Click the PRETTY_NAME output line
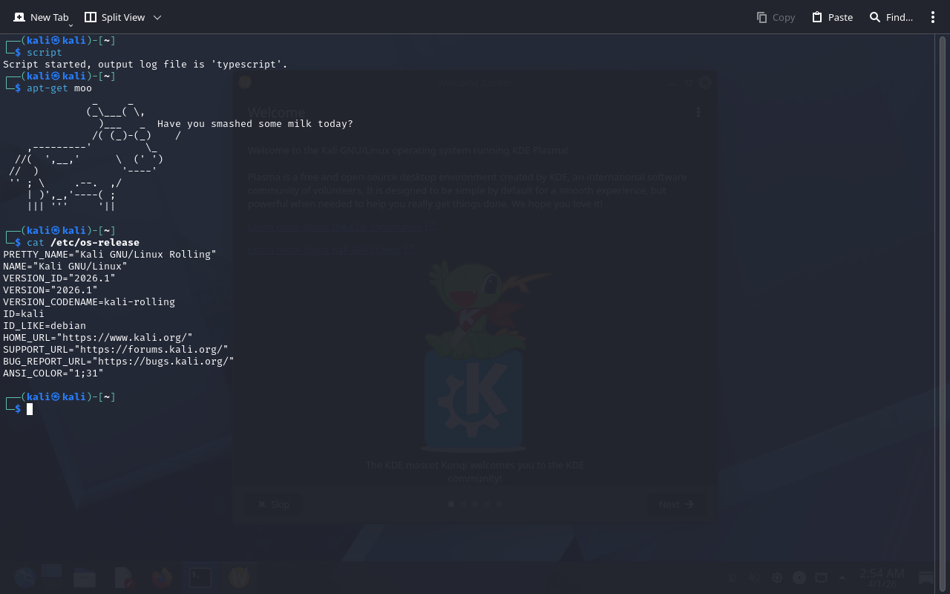950x594 pixels. point(109,255)
